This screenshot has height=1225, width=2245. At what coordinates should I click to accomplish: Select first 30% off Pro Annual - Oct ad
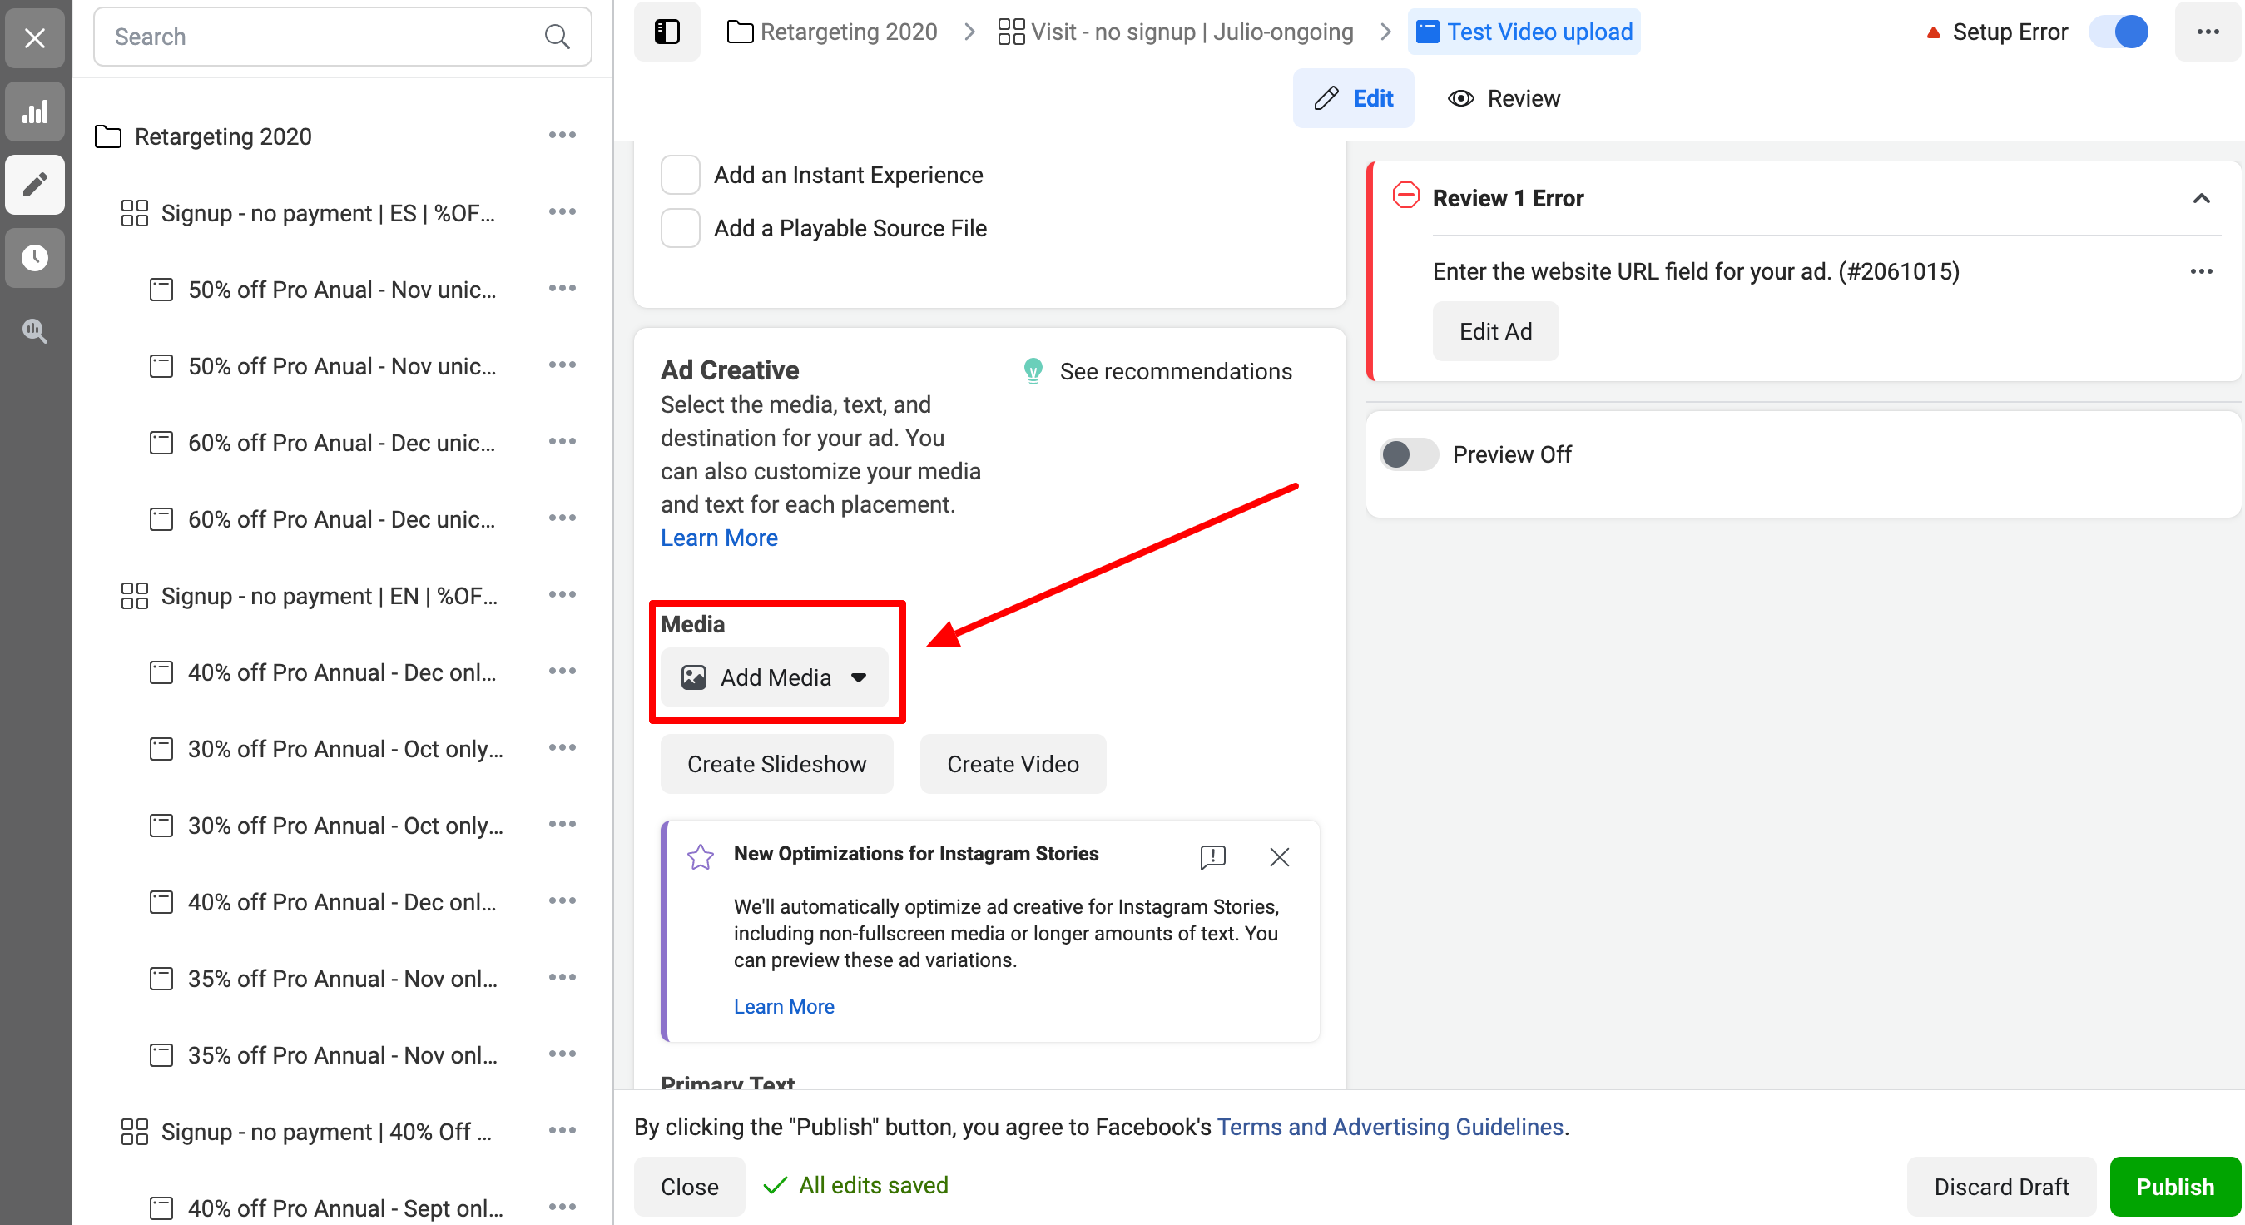tap(346, 749)
